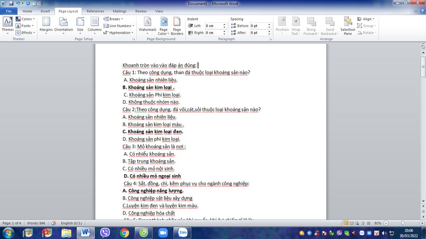426x239 pixels.
Task: Open Zalo from taskbar
Action: pyautogui.click(x=183, y=233)
